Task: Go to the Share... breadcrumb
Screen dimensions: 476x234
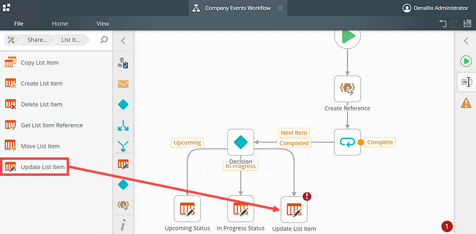Action: (37, 40)
